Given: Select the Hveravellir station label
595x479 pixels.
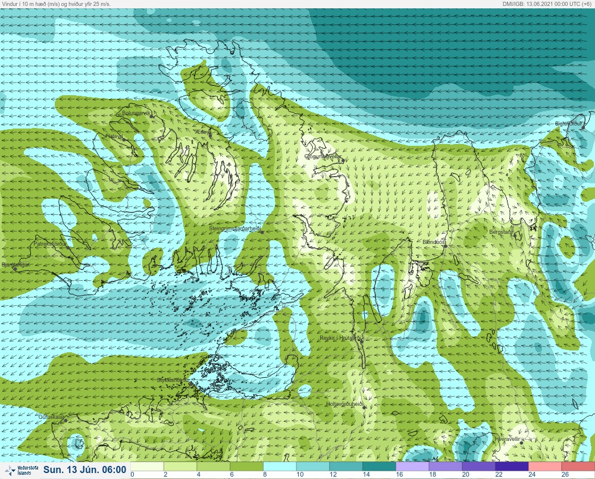Looking at the screenshot, I should (508, 439).
